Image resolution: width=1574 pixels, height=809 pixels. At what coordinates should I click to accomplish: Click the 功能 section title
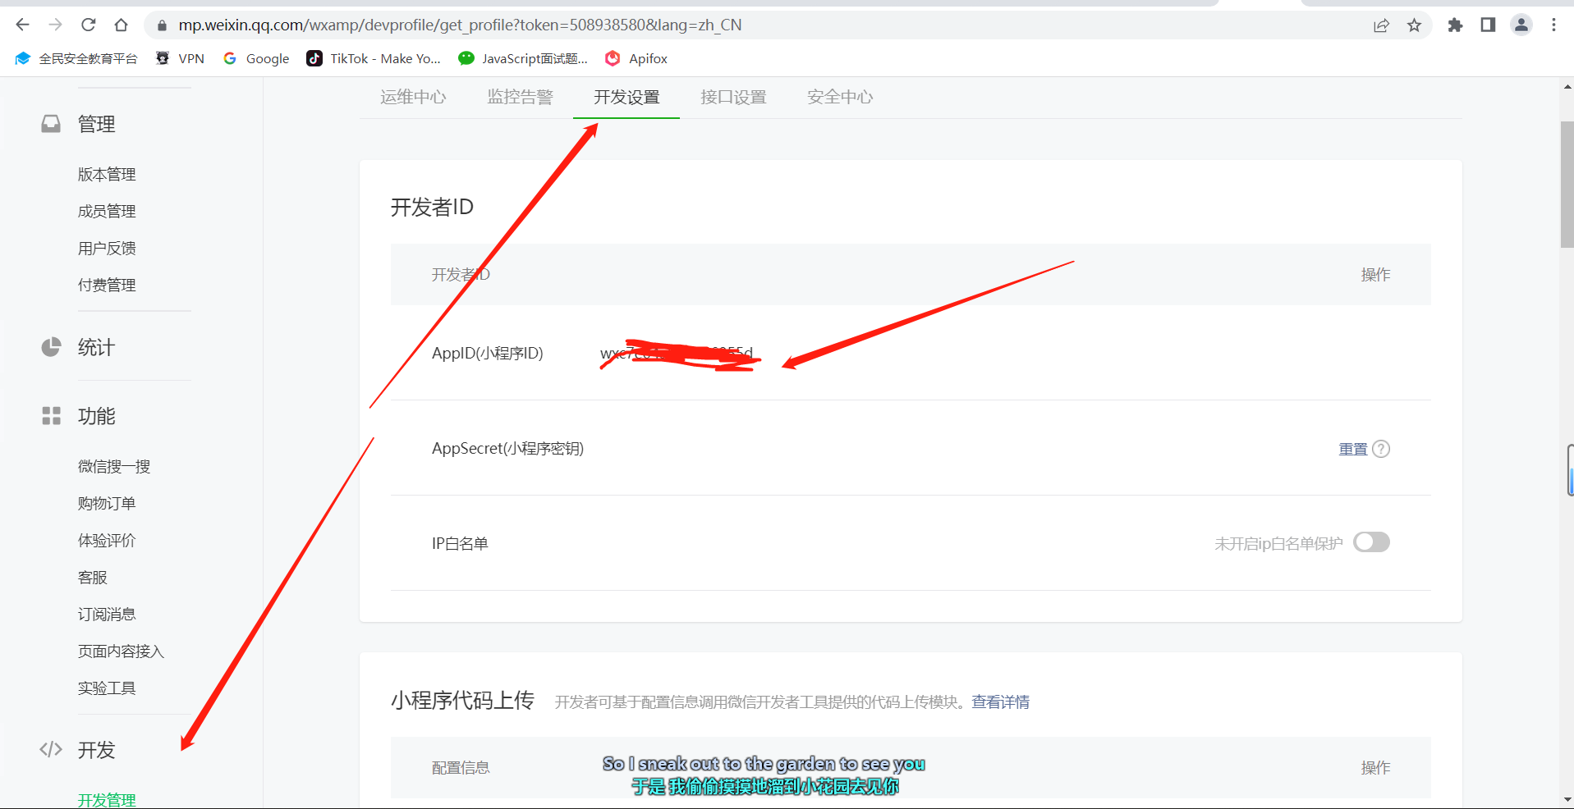coord(96,416)
